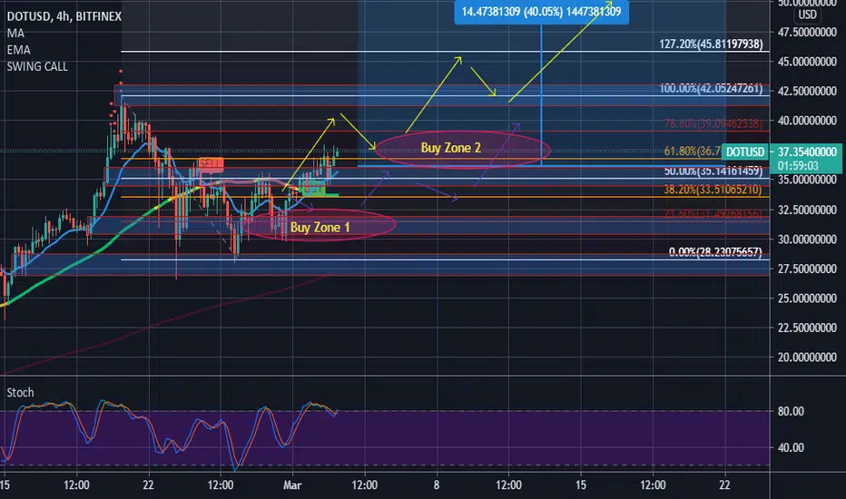Click 22.50000000 on the price axis
This screenshot has width=846, height=499.
pos(807,328)
